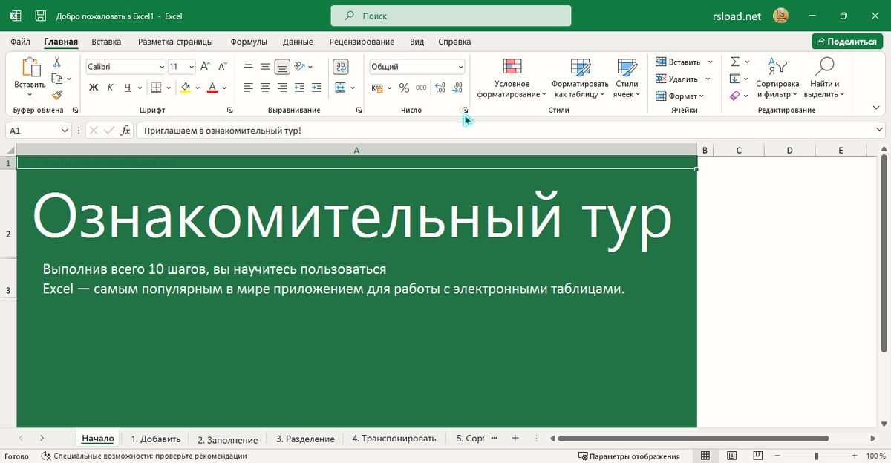Expand the Name Box dropdown for A1

(x=65, y=131)
